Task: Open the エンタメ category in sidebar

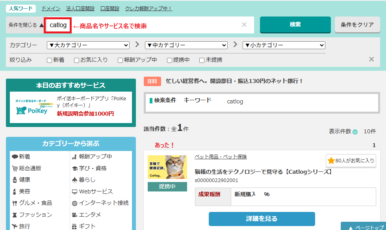Action: pos(90,215)
